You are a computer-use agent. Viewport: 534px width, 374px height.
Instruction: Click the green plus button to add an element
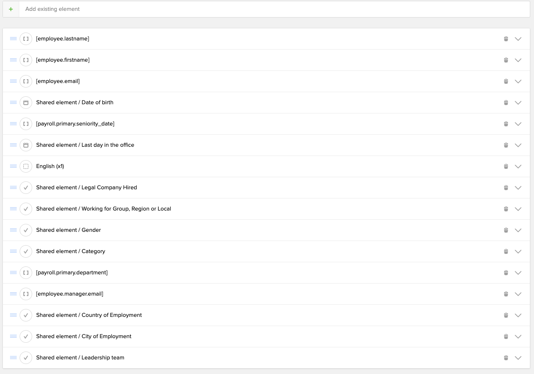click(10, 9)
